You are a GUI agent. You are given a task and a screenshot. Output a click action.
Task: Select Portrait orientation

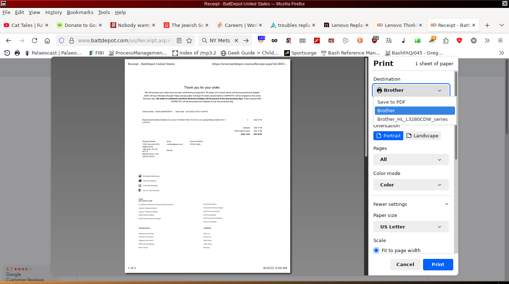coord(388,136)
